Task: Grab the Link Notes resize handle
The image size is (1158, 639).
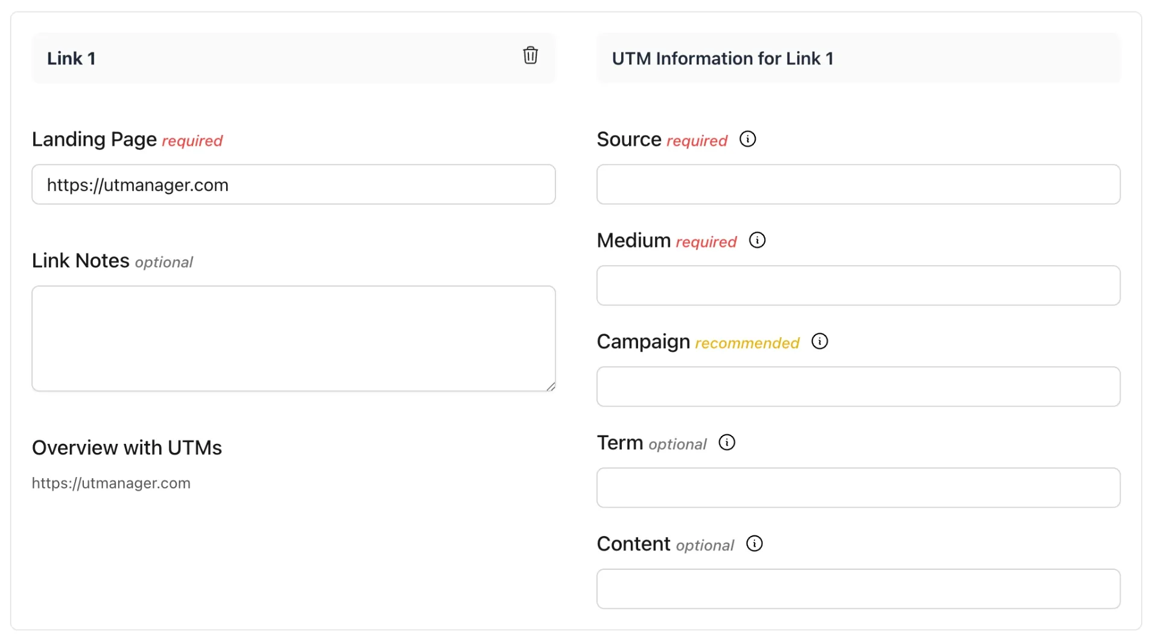Action: pyautogui.click(x=551, y=387)
